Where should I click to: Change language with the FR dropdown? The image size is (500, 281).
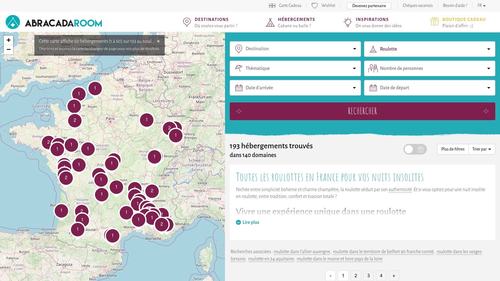tap(481, 6)
